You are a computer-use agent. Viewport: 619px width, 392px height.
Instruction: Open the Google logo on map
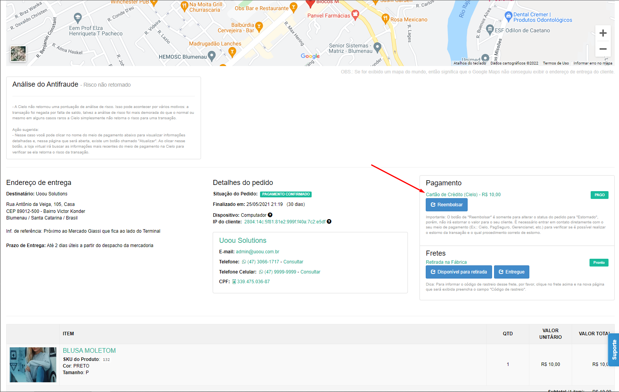pos(310,56)
